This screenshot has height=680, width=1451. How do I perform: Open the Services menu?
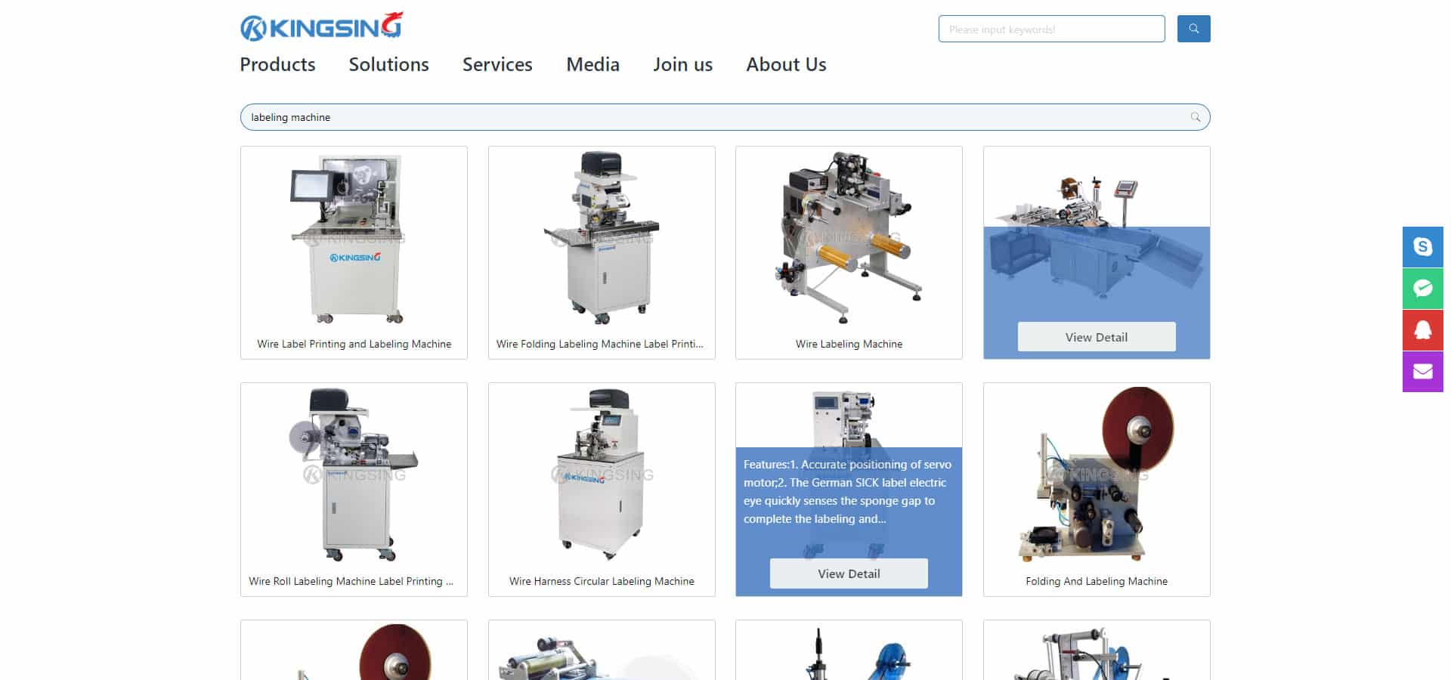point(497,65)
